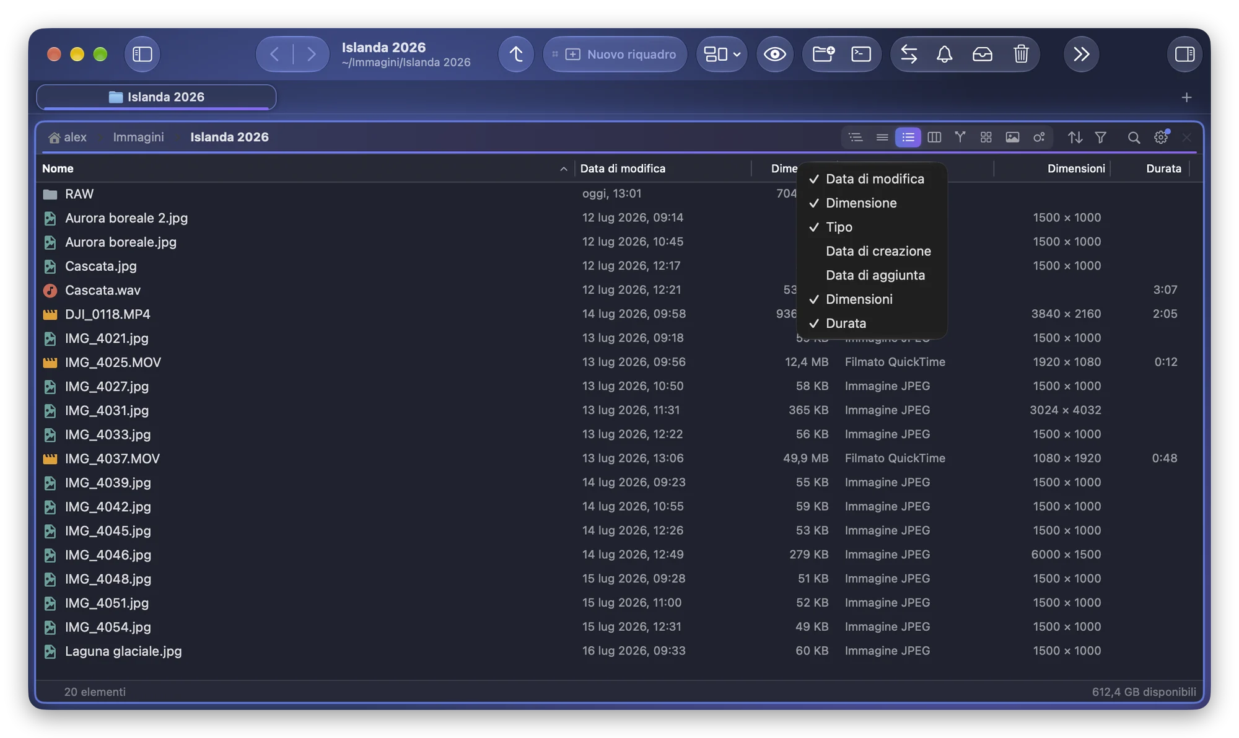Screen dimensions: 1239x738
Task: Open the terminal icon in the toolbar
Action: (x=861, y=54)
